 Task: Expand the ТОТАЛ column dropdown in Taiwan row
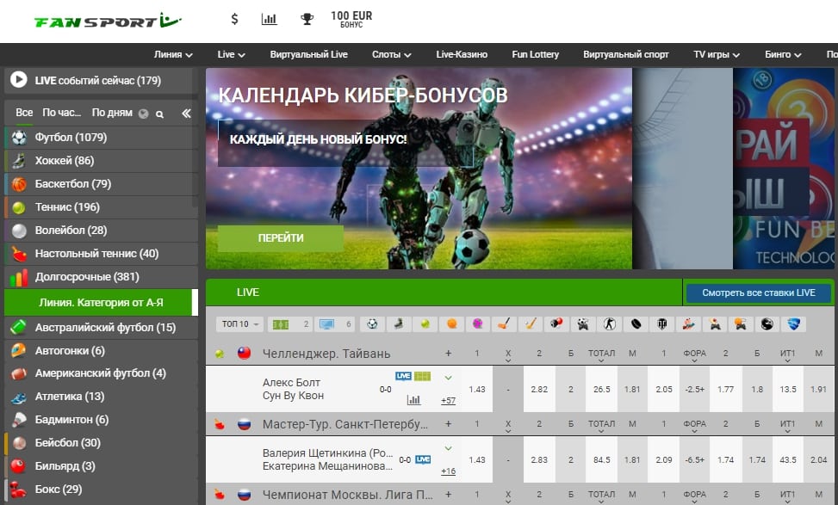tap(600, 354)
